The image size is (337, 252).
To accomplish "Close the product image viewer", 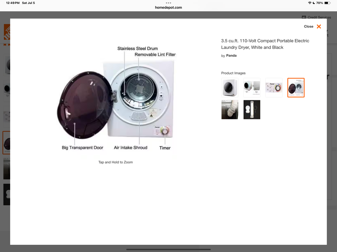I will click(313, 26).
